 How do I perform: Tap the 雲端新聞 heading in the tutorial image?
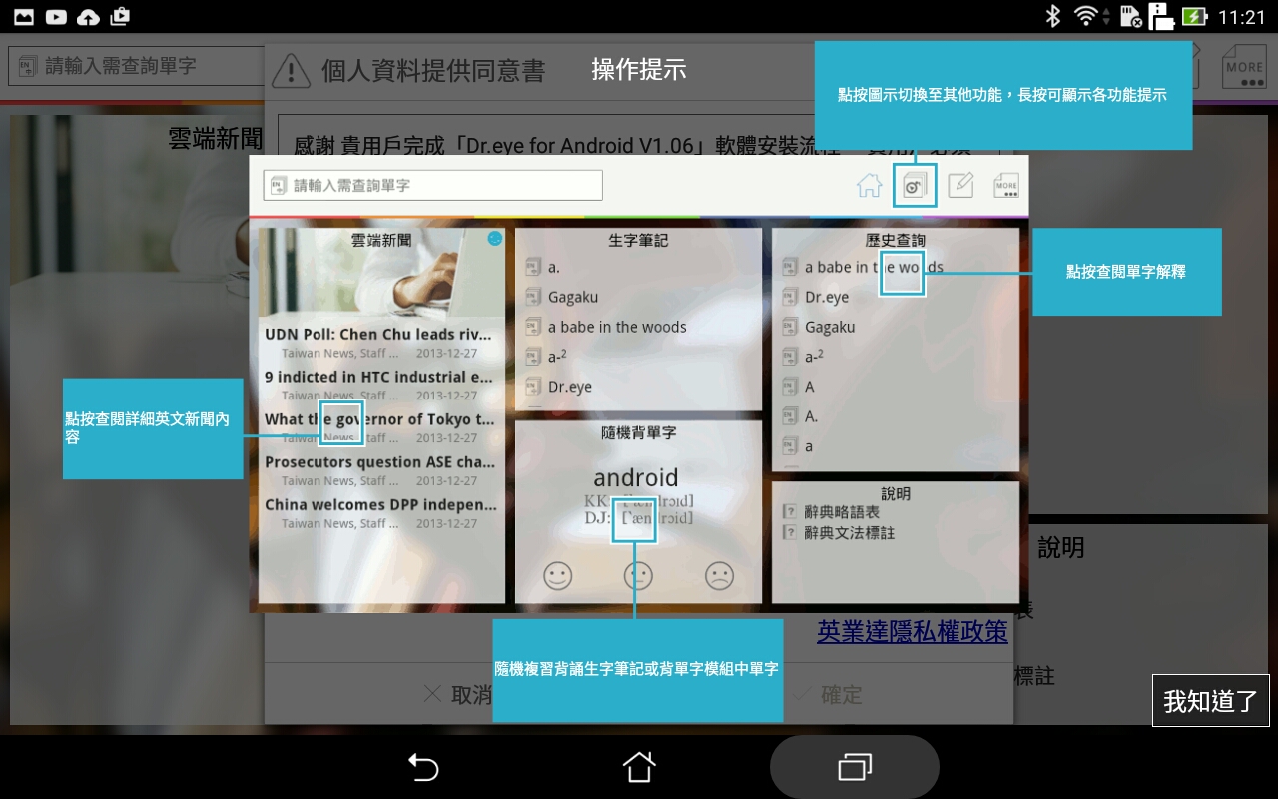coord(381,241)
